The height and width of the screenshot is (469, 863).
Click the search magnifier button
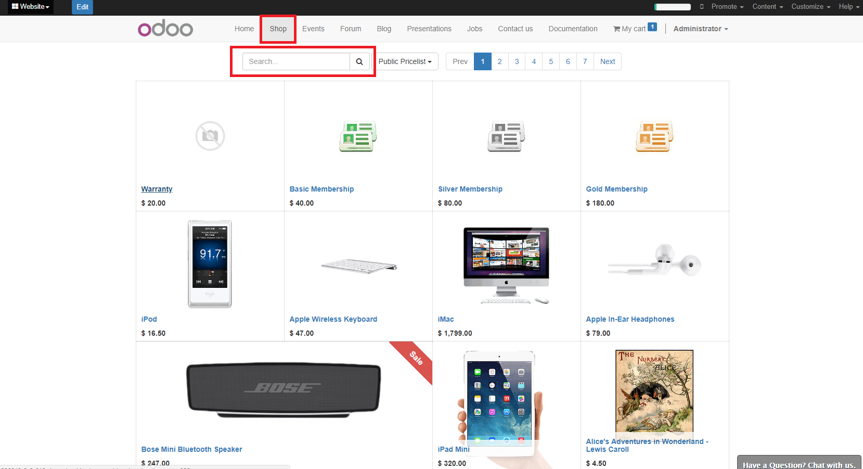tap(359, 61)
